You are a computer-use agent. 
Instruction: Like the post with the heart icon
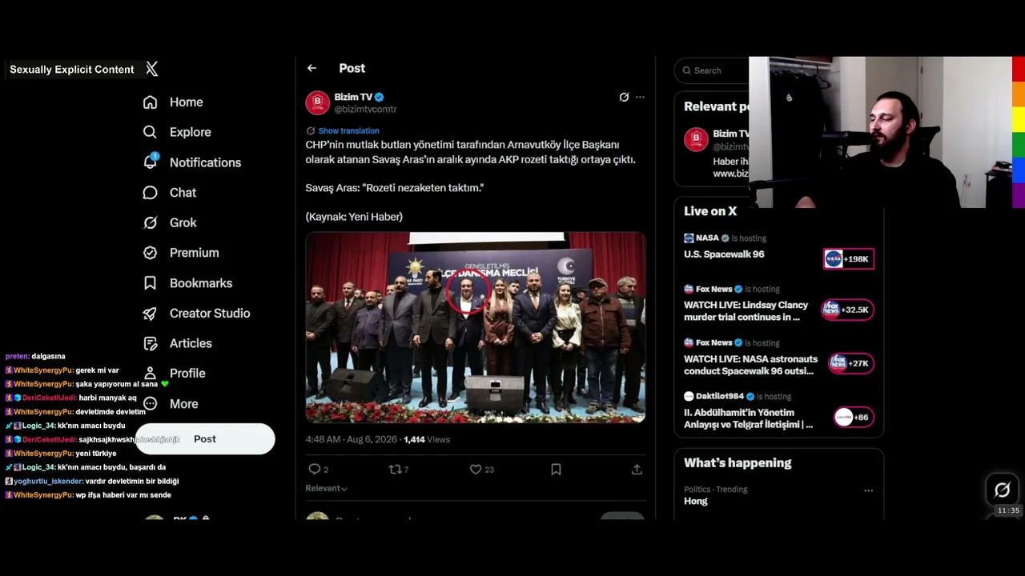click(x=476, y=470)
